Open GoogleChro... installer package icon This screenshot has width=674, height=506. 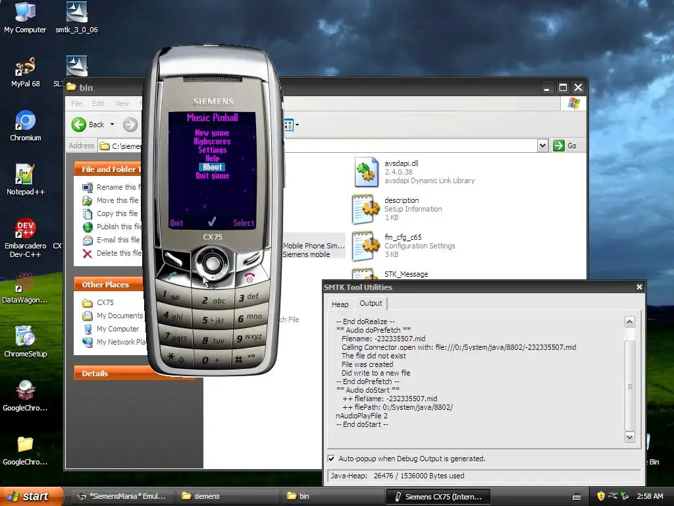[x=25, y=396]
